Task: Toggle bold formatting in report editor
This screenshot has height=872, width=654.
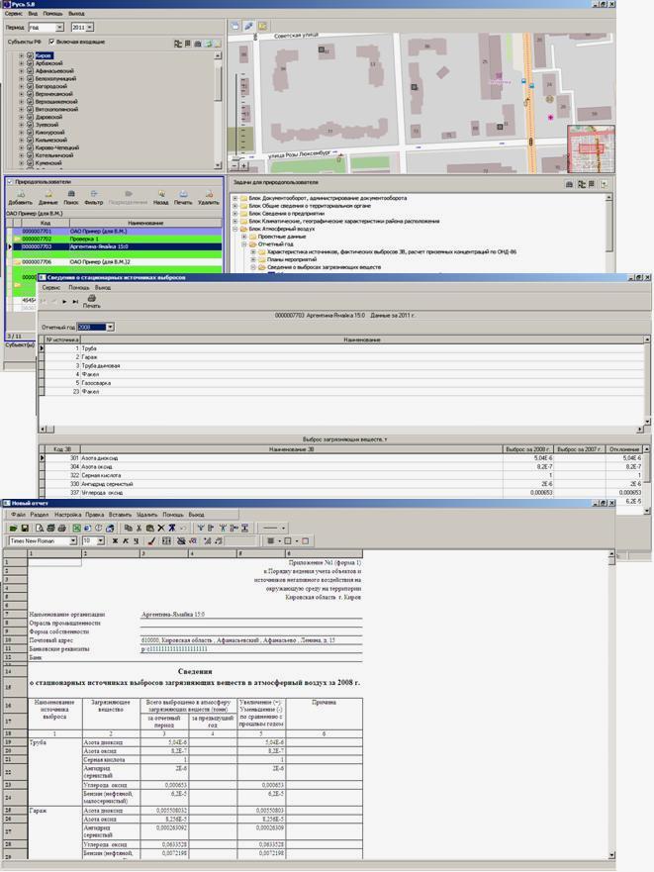Action: coord(115,541)
